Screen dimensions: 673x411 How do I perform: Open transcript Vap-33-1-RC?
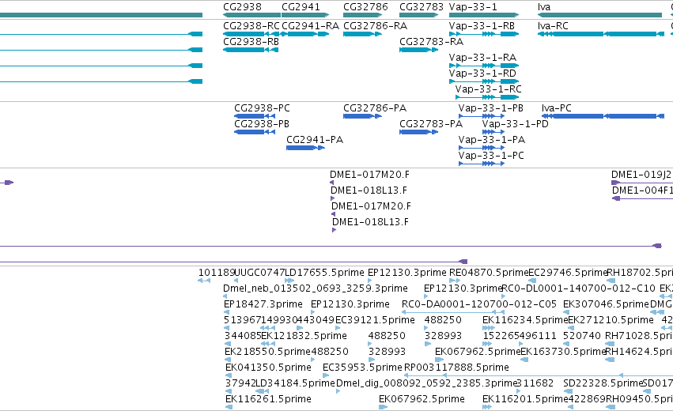pos(488,89)
